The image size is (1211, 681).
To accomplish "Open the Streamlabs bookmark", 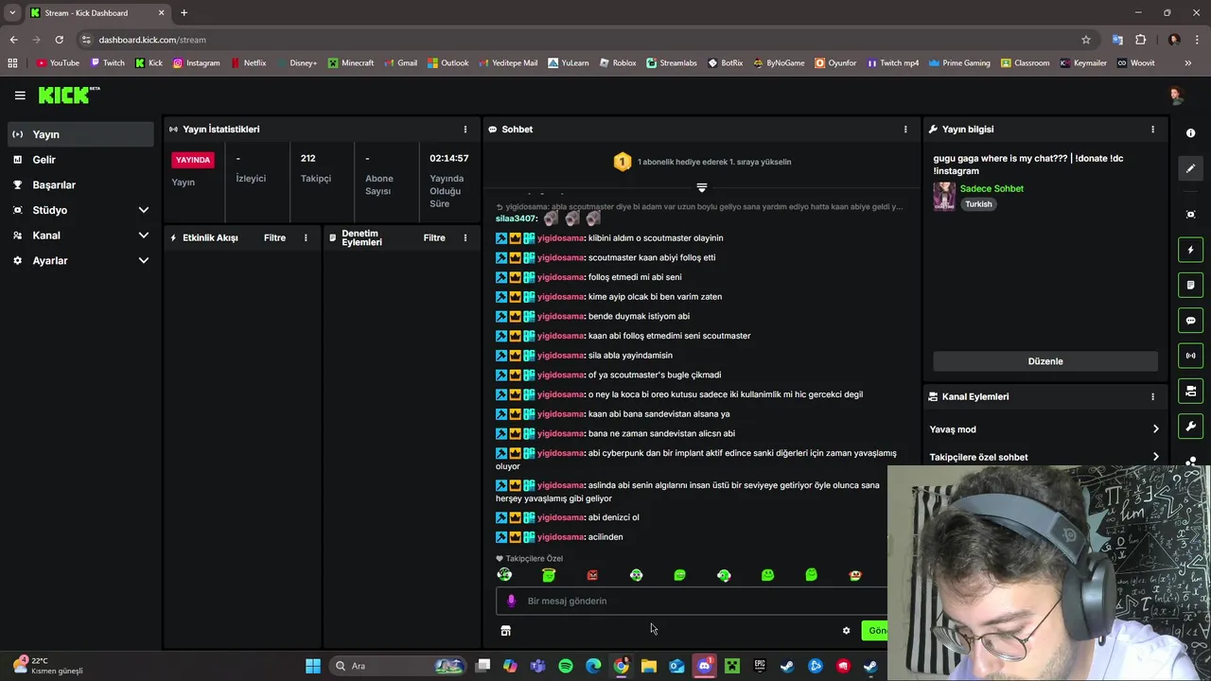I will point(672,63).
